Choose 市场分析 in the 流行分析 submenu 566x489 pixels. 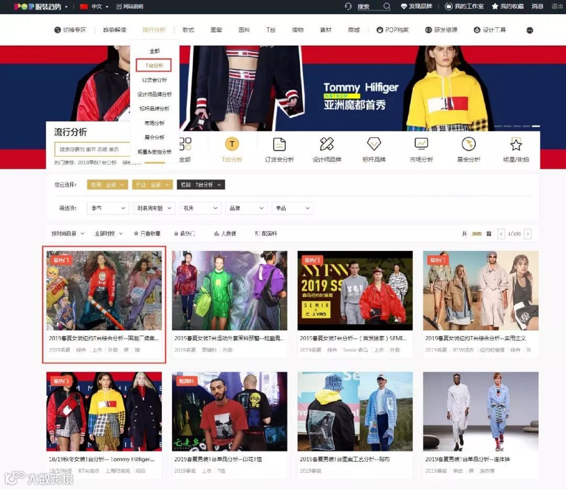click(155, 123)
